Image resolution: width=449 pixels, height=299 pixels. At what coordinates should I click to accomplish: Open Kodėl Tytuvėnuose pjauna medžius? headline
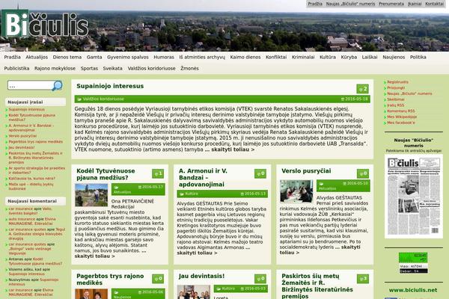(x=106, y=174)
